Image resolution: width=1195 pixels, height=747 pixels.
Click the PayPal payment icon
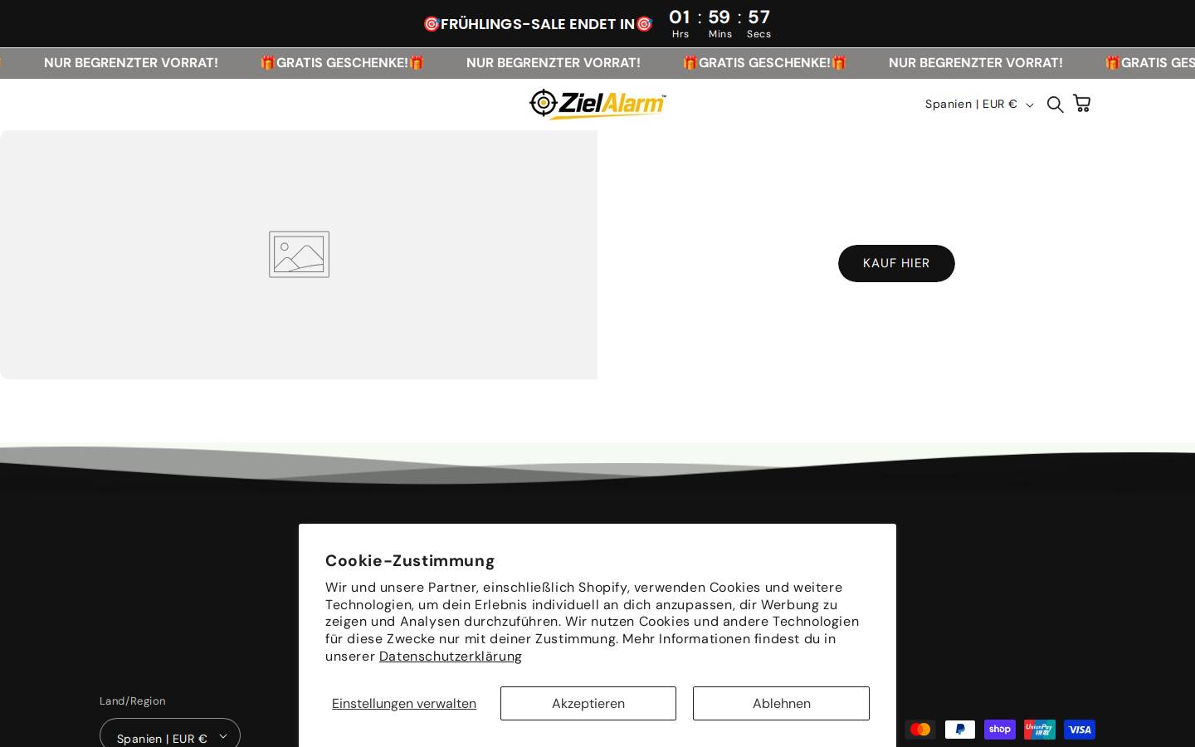960,730
